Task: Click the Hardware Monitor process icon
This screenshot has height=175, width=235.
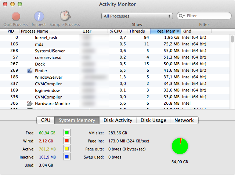Action: click(29, 103)
